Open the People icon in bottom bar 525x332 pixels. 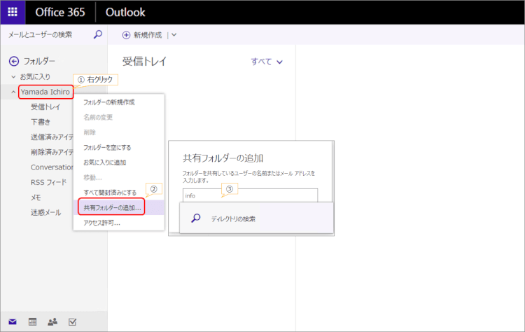point(52,322)
